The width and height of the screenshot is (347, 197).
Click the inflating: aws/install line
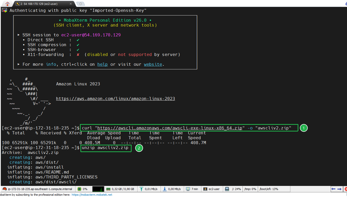click(x=35, y=167)
